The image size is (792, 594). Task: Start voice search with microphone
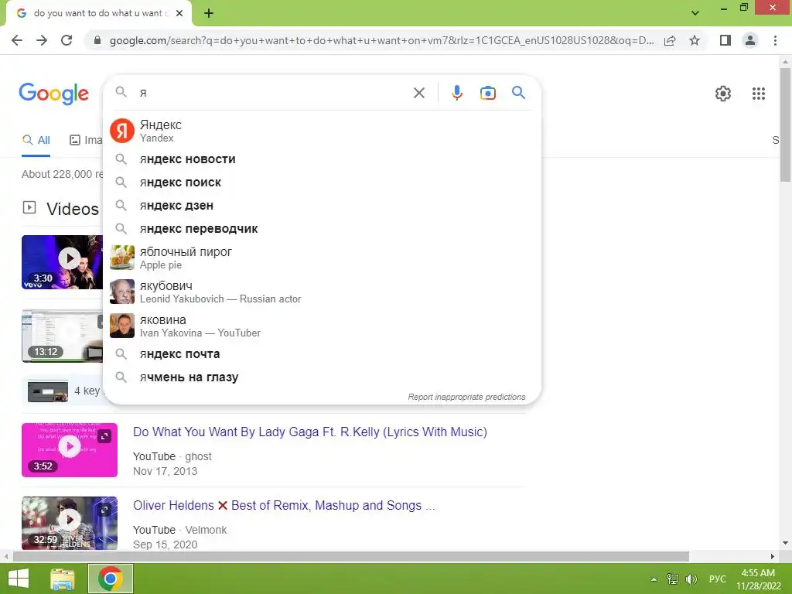click(457, 93)
